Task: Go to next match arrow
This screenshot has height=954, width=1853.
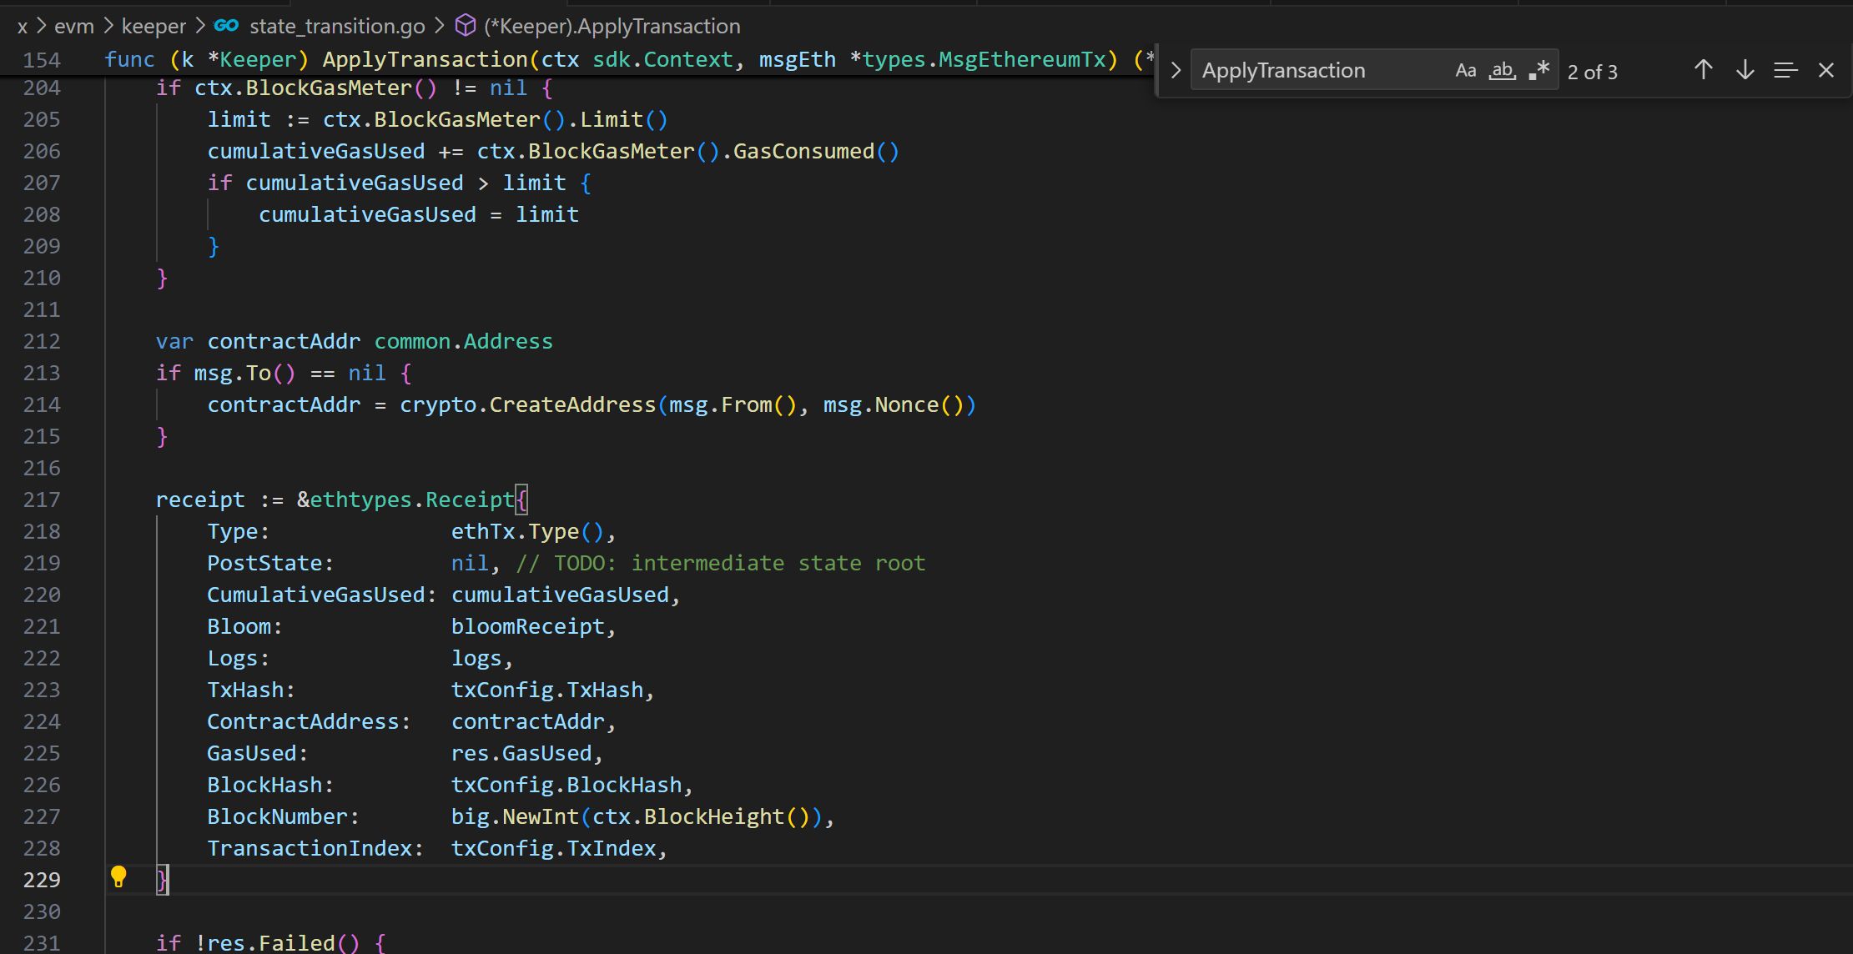Action: click(x=1745, y=70)
